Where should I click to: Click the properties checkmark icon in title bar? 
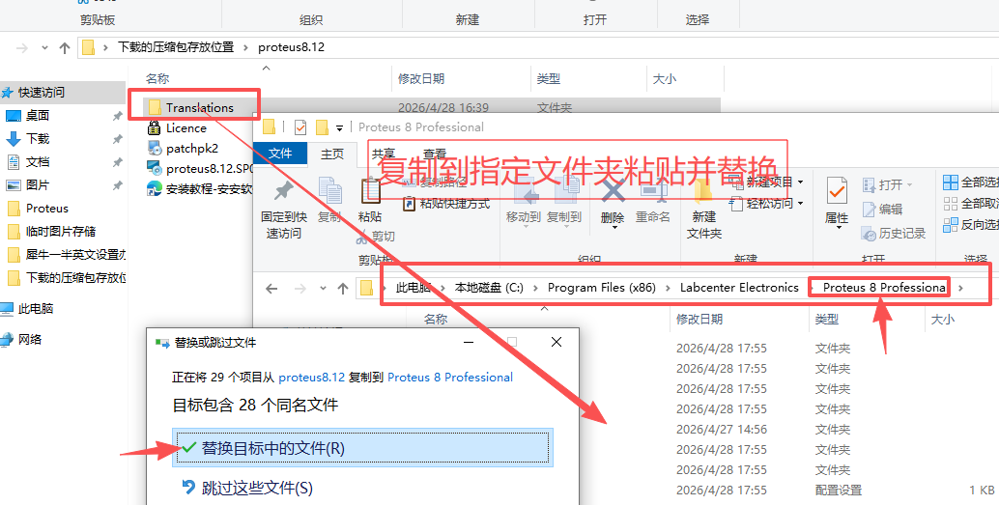pyautogui.click(x=300, y=127)
